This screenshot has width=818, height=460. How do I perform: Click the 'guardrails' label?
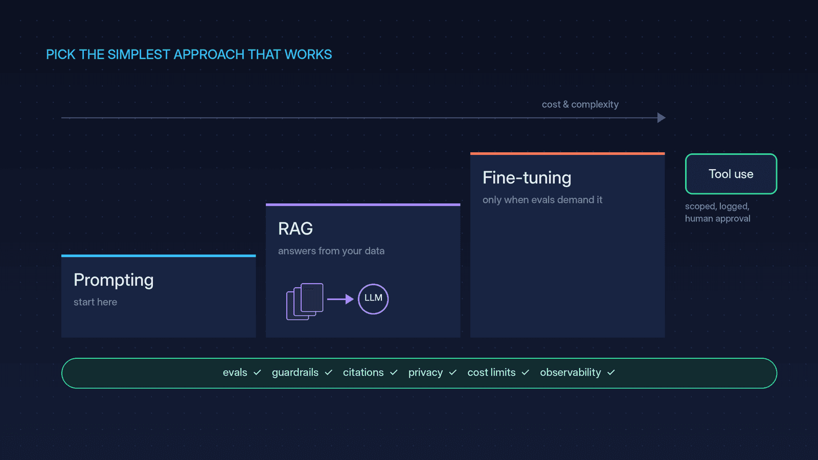pyautogui.click(x=295, y=373)
